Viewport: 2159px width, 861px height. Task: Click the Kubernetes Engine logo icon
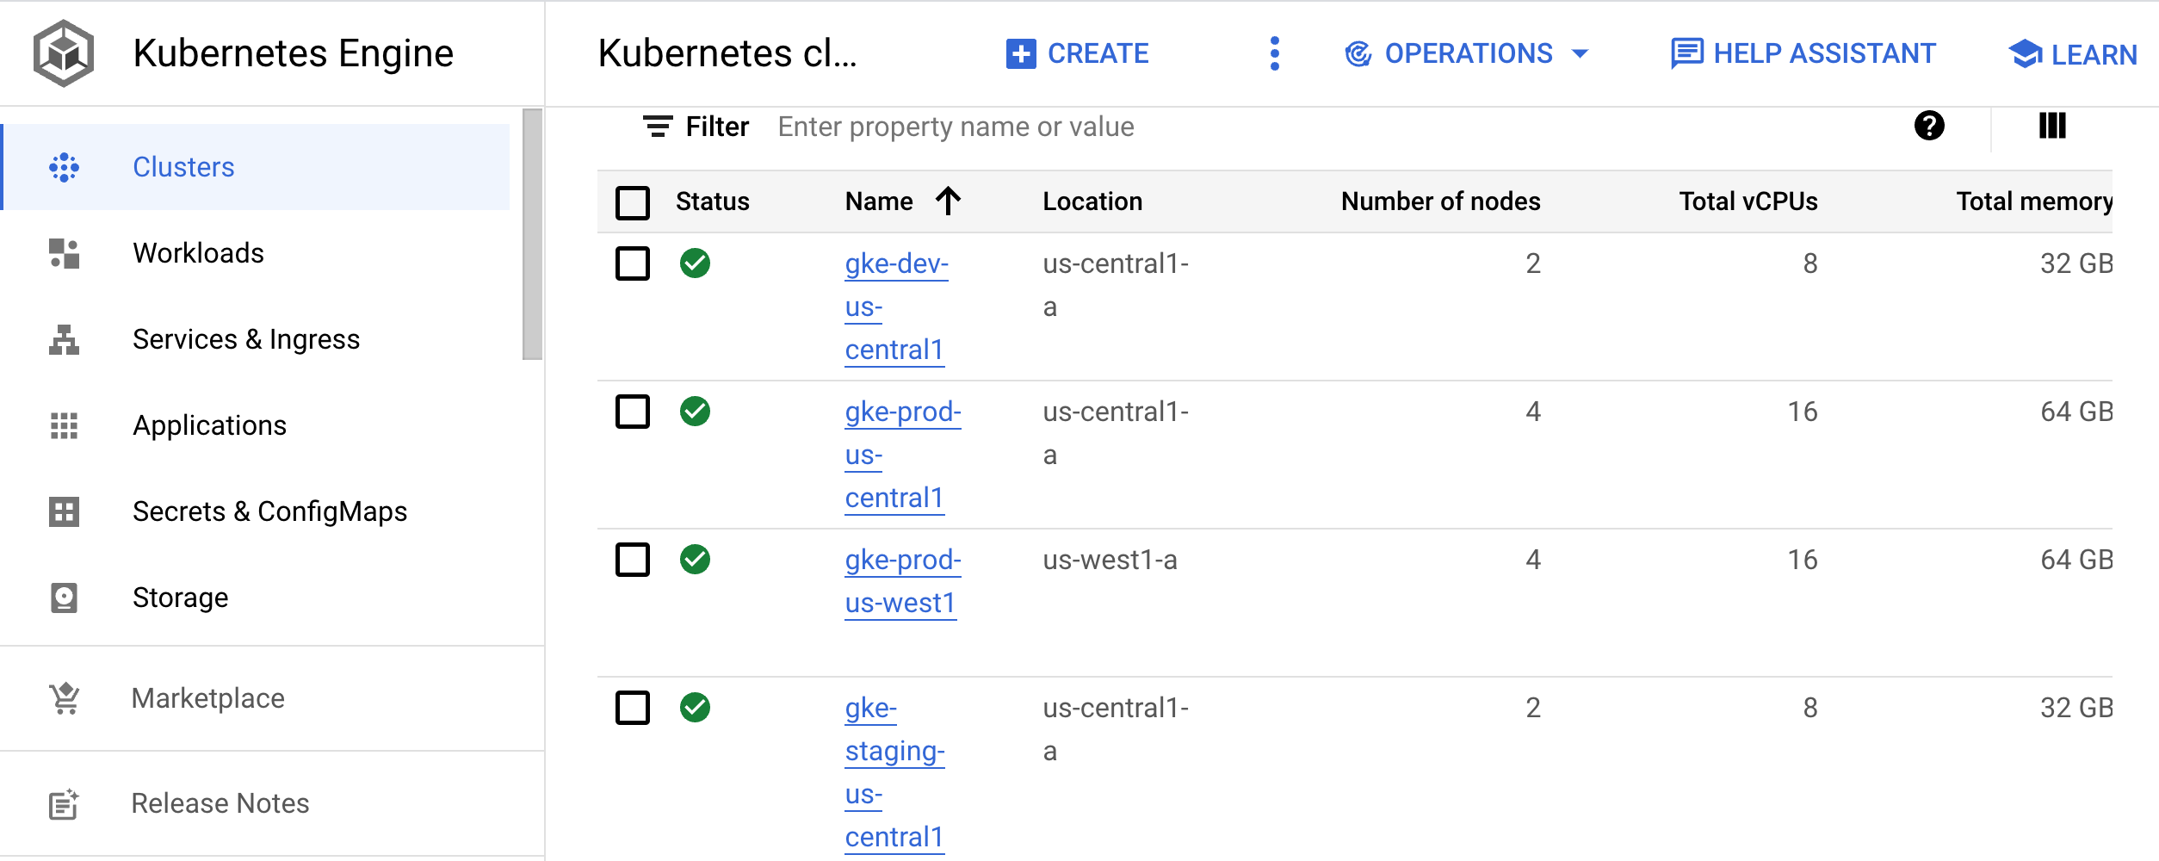[65, 53]
